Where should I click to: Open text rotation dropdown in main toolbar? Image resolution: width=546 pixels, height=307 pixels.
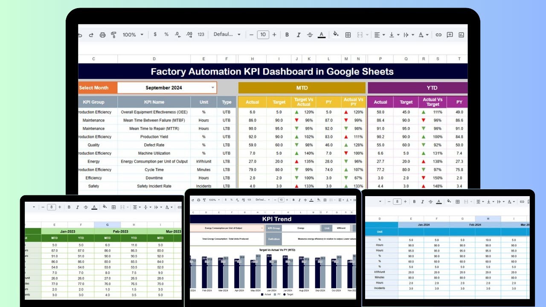click(423, 35)
